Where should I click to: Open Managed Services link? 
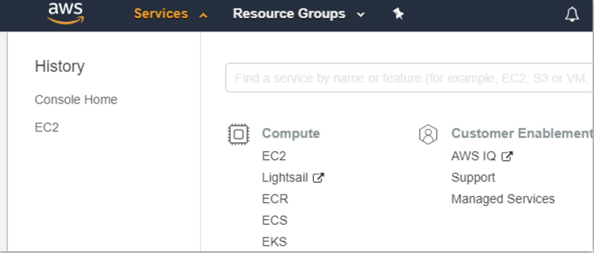[x=503, y=199]
